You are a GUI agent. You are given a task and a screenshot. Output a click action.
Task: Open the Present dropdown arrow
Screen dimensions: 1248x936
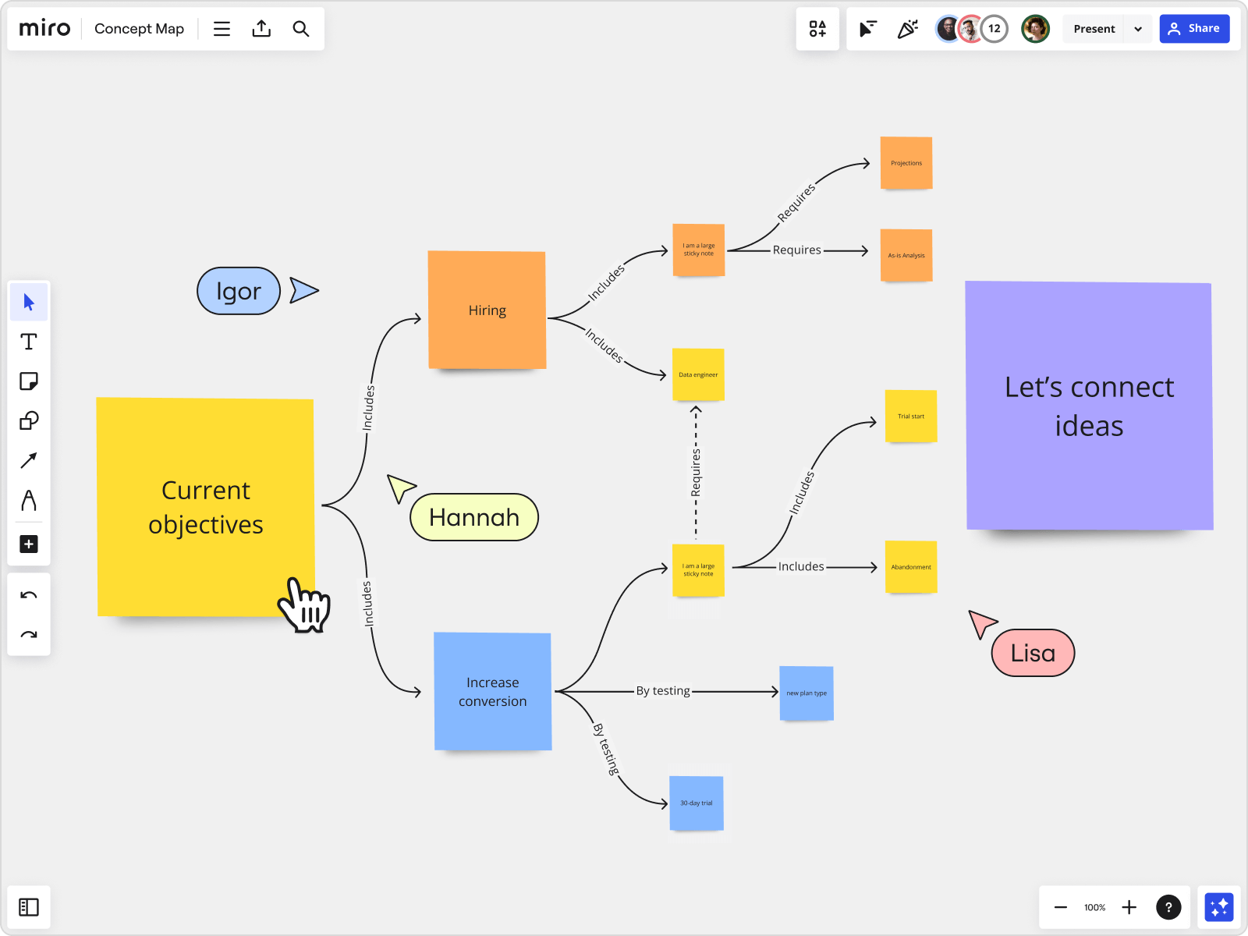pos(1138,28)
